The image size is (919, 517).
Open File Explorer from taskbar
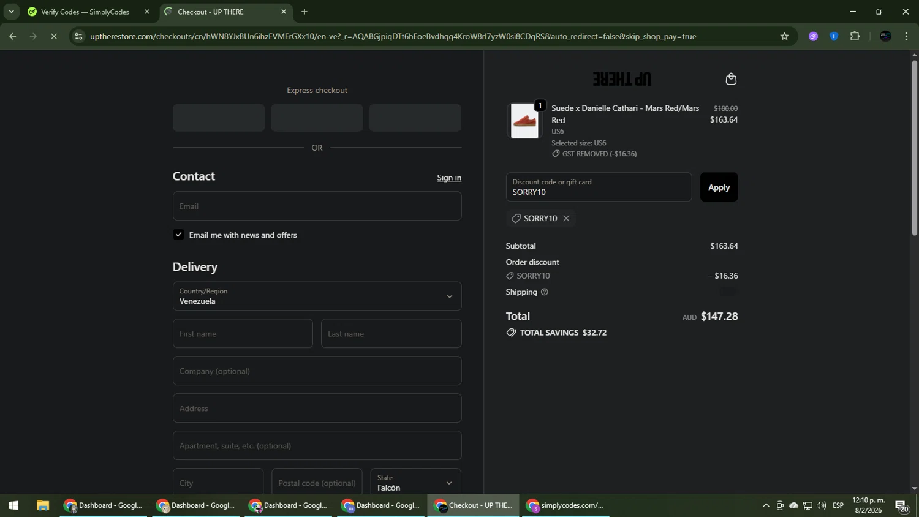tap(42, 505)
